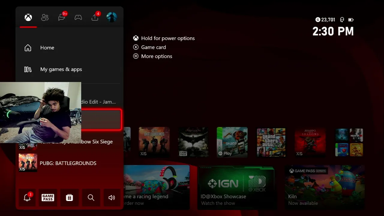Click the house icon beside Home
The image size is (384, 216).
28,48
